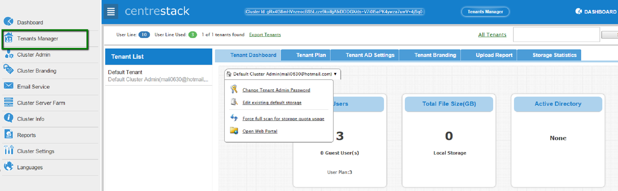The height and width of the screenshot is (191, 618).
Task: Click 'Local Storage' label
Action: 450,153
